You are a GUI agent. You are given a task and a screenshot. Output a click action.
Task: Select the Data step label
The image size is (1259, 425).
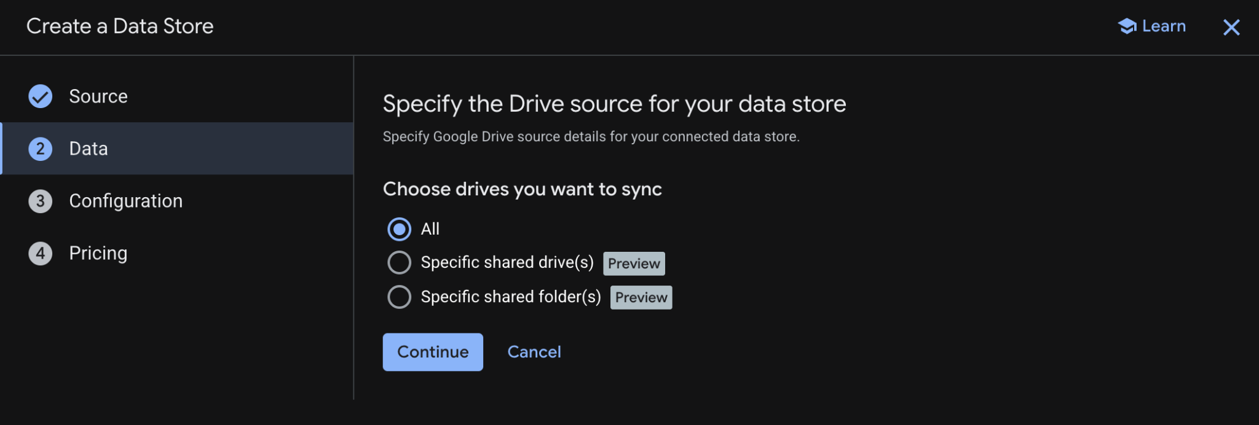[89, 149]
